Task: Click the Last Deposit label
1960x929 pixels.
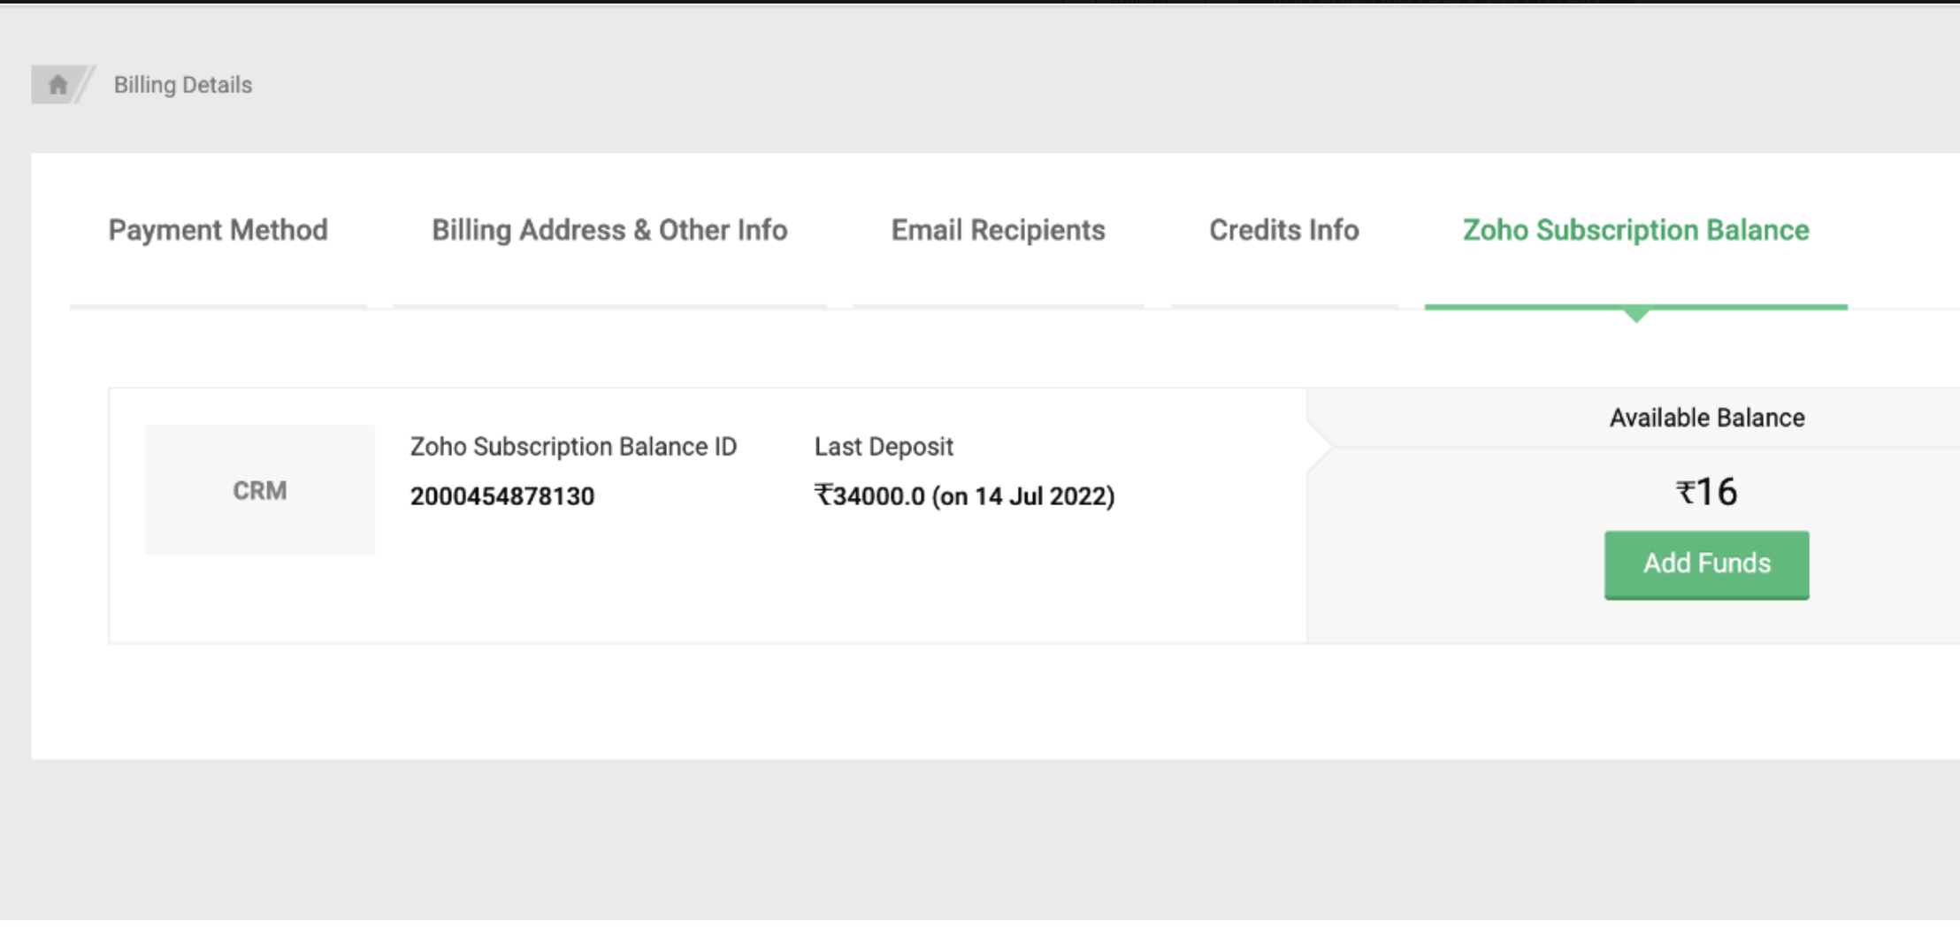Action: 884,447
